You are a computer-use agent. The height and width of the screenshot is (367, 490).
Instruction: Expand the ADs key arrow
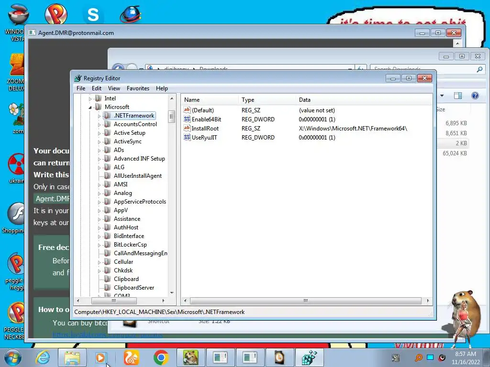[x=99, y=151]
